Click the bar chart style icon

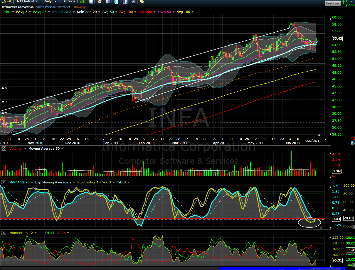point(83,2)
